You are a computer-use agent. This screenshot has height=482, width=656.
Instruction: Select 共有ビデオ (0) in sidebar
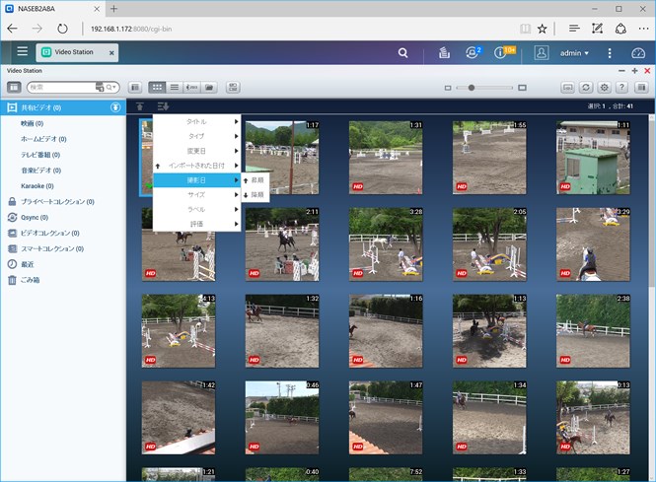tap(63, 107)
